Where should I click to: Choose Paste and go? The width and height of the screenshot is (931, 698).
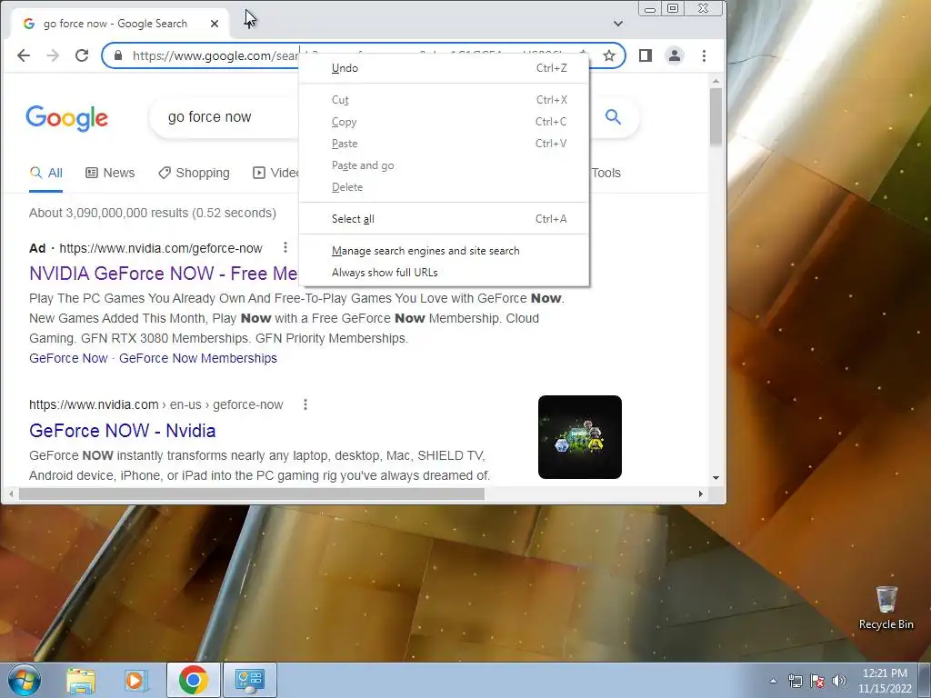click(444, 165)
